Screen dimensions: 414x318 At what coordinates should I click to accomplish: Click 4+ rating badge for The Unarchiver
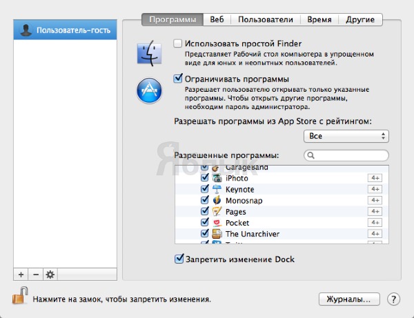point(375,234)
